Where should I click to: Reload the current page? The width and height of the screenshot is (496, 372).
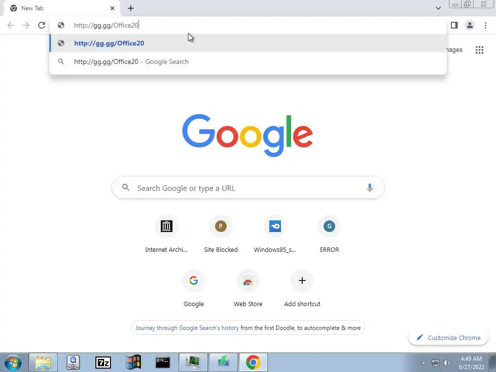(42, 25)
